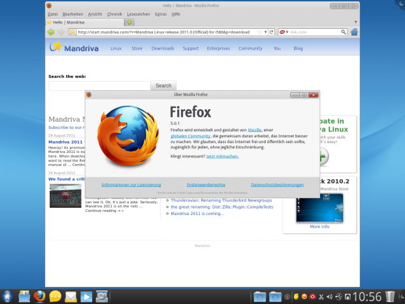Viewport: 405px width, 304px height.
Task: Select the 'Hello | Mandriva' tab
Action: click(x=85, y=22)
